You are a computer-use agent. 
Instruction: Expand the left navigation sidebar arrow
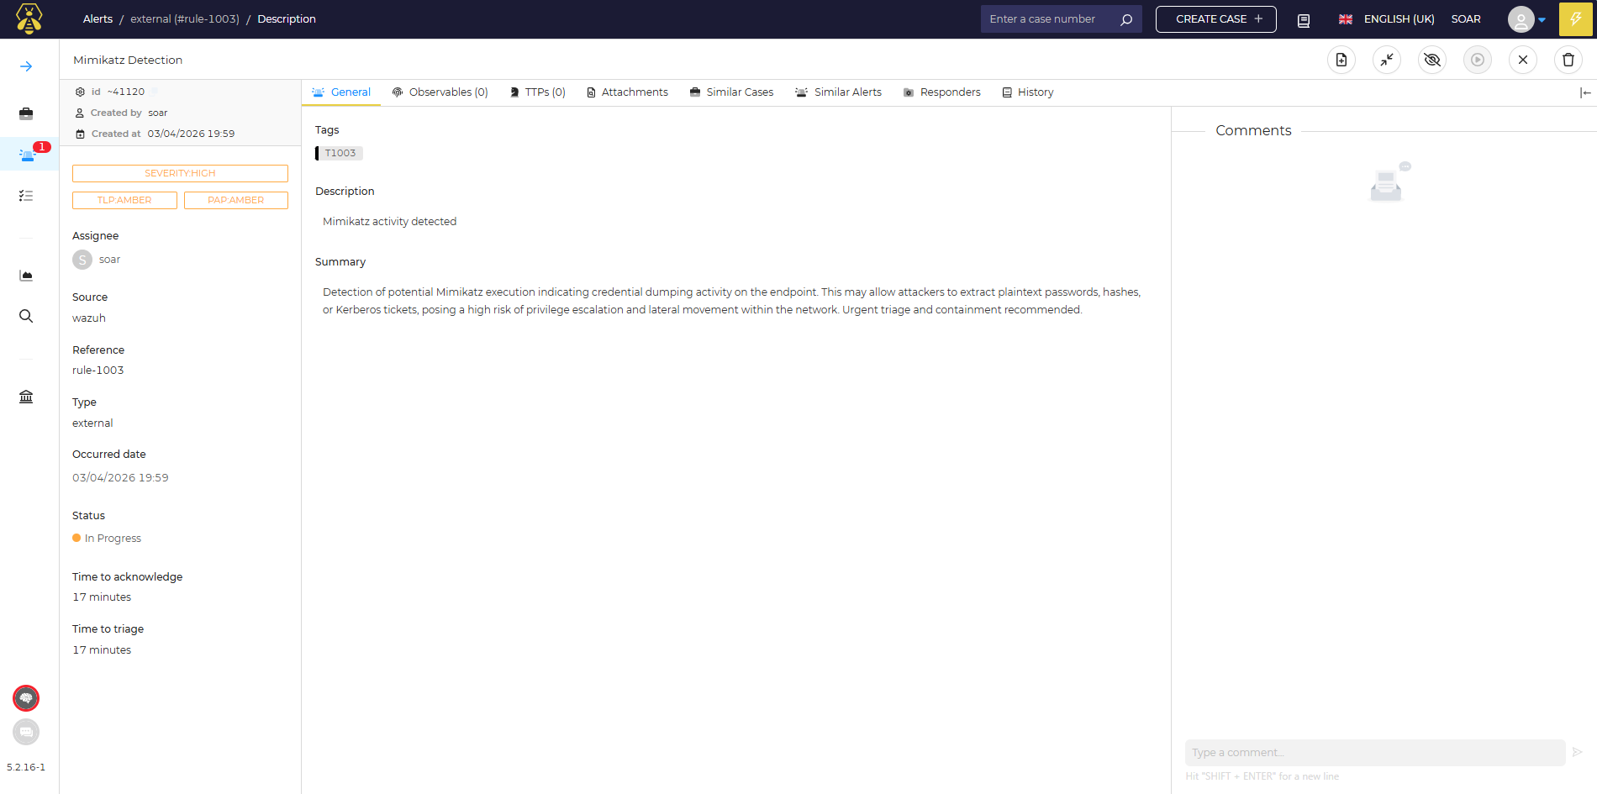pos(26,66)
